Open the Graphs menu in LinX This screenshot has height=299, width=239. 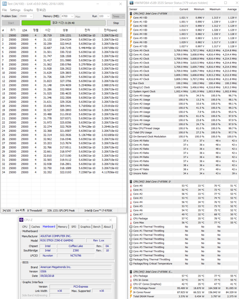pos(28,10)
